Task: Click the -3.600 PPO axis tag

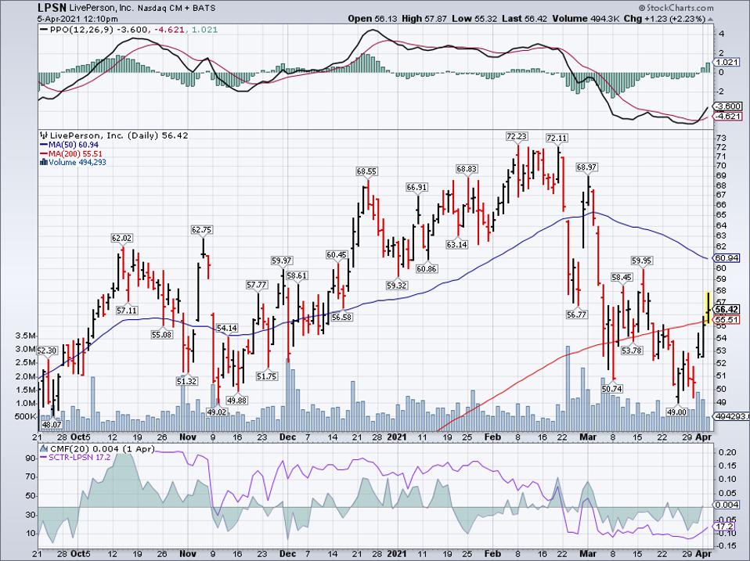Action: click(x=728, y=106)
